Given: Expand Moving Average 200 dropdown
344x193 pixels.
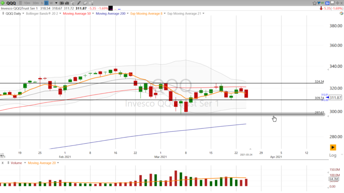Looking at the screenshot, I should pos(128,13).
